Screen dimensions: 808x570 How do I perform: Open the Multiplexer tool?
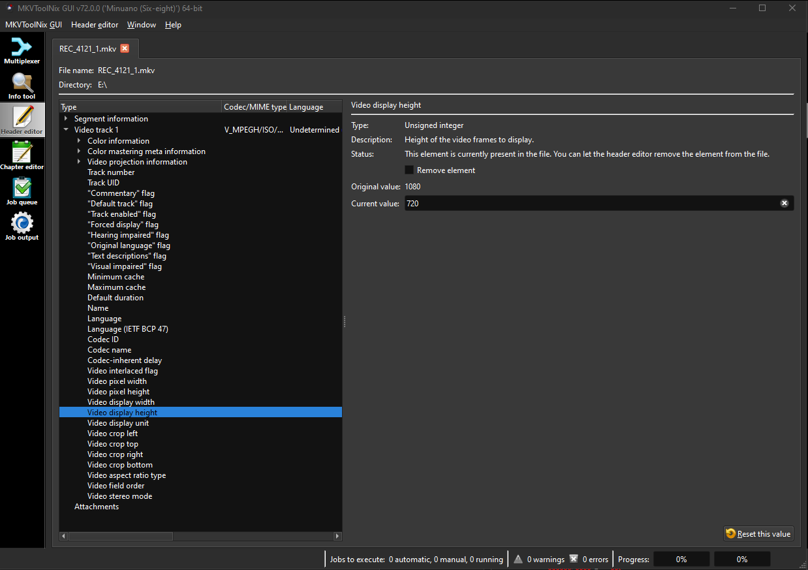22,50
